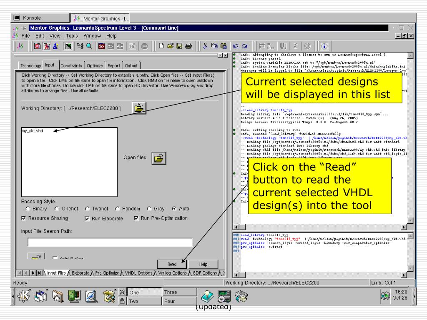Switch to virtual desktop Three

[179, 292]
